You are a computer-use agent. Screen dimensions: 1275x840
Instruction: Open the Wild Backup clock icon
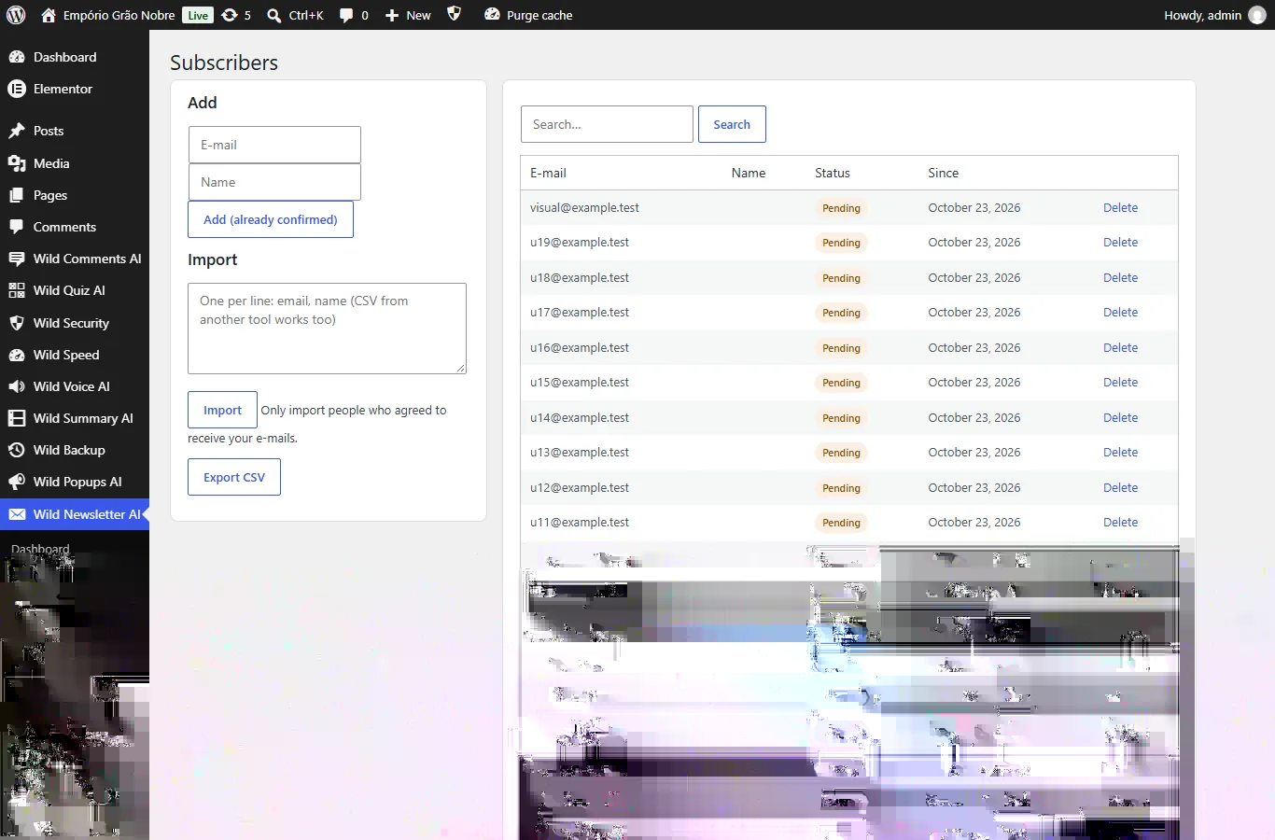click(x=17, y=450)
